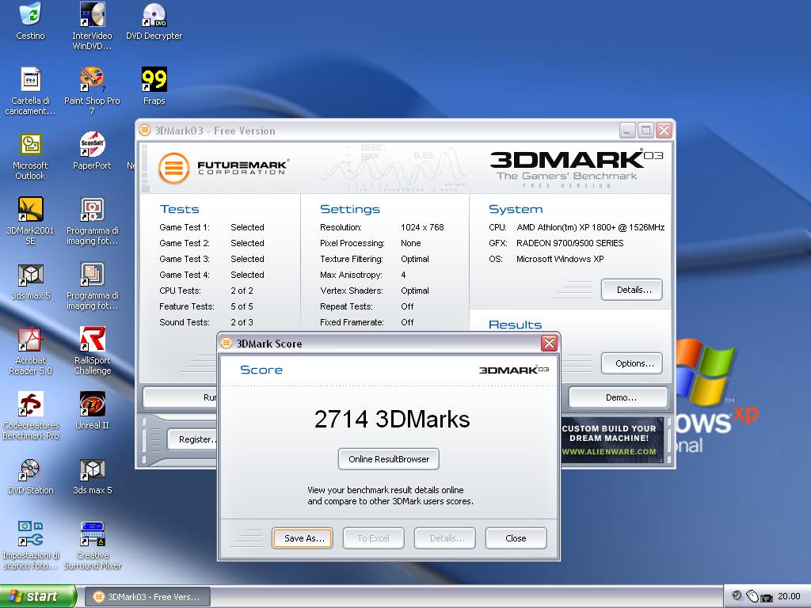Image resolution: width=811 pixels, height=608 pixels.
Task: Select the 3DMark2001 SE desktop icon
Action: (30, 222)
